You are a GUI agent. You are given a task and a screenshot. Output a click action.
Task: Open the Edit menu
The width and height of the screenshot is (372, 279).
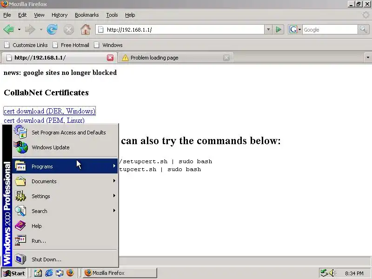[22, 15]
